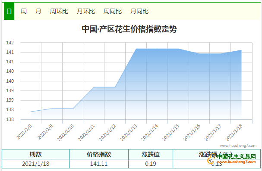Open the 周环比 tab
Screen dimensions: 262x171
59,11
